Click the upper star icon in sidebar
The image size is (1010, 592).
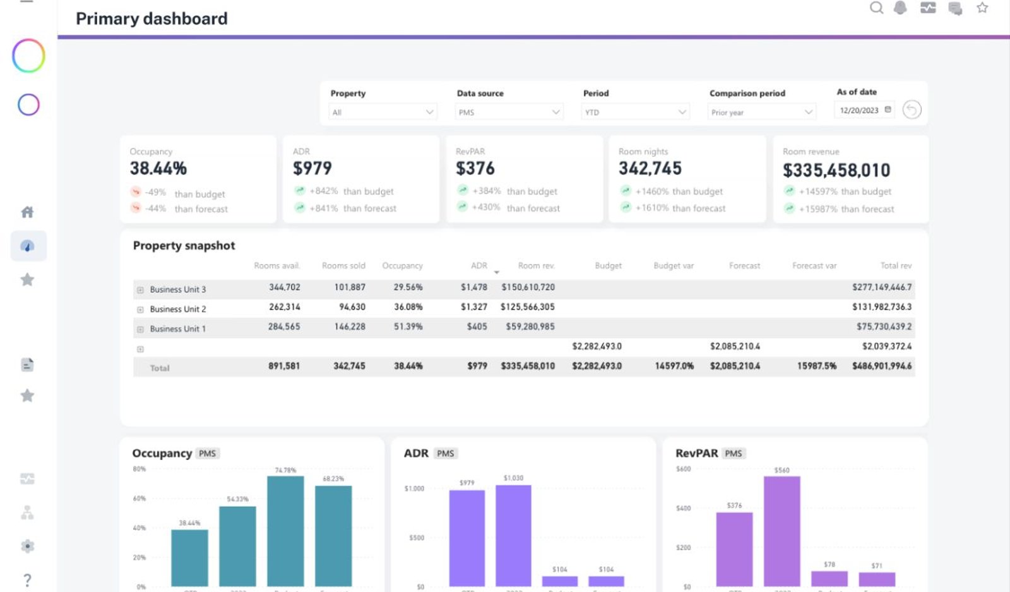click(27, 279)
